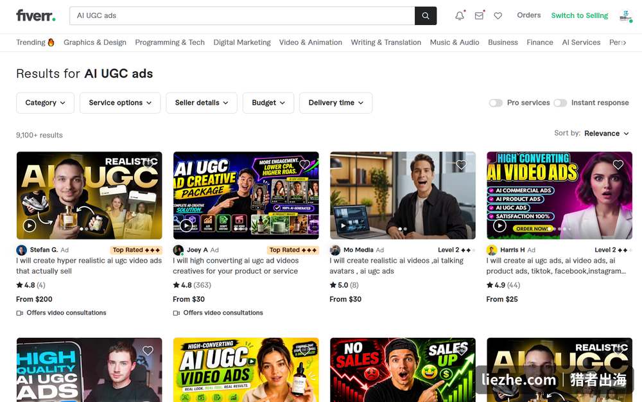Open the AI Services menu item
The width and height of the screenshot is (642, 402).
581,42
